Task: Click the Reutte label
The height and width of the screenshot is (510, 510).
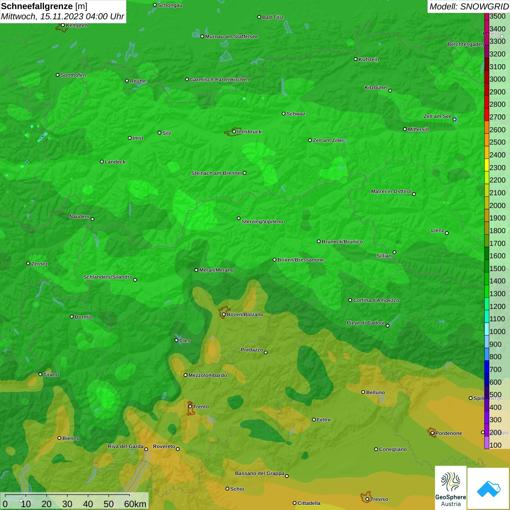Action: 138,81
